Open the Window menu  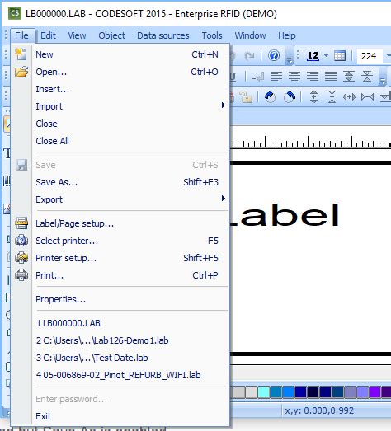pos(250,35)
